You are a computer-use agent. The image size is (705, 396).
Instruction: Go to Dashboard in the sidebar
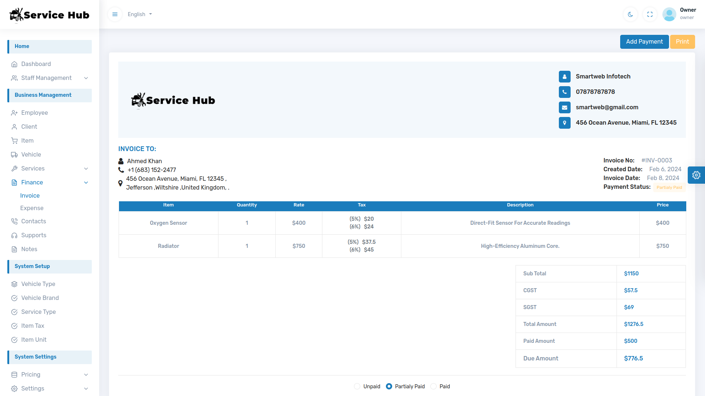click(x=36, y=64)
